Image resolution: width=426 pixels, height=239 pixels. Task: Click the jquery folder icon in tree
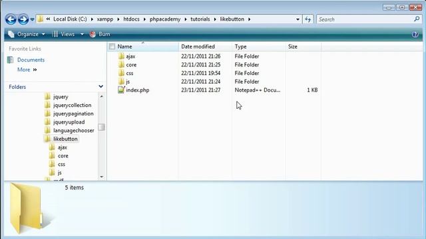47,96
